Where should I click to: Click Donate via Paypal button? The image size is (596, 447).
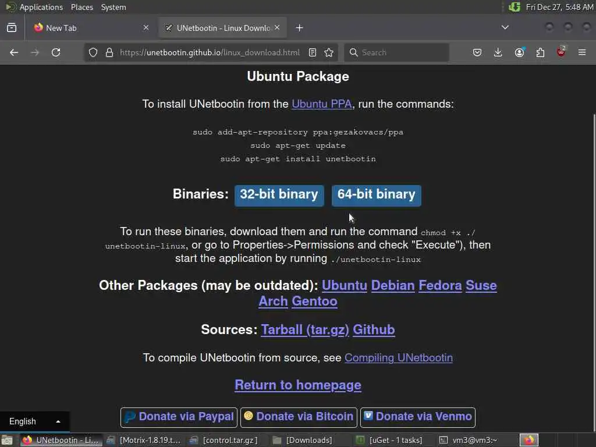(x=179, y=417)
